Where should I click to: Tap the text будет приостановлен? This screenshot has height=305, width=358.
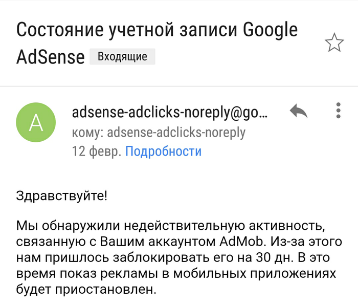(x=86, y=290)
